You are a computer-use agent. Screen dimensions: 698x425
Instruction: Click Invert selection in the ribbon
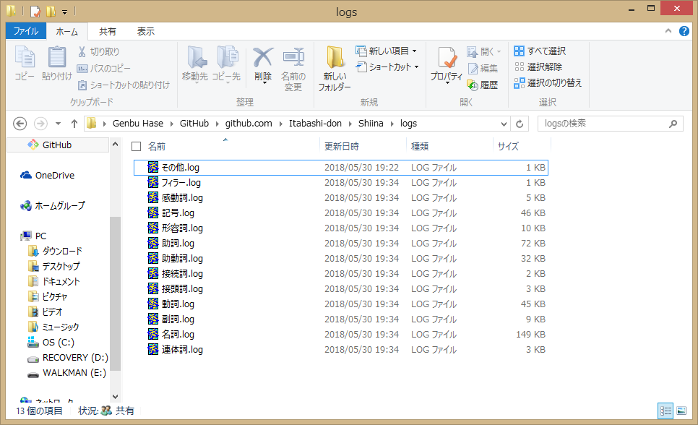click(x=548, y=82)
